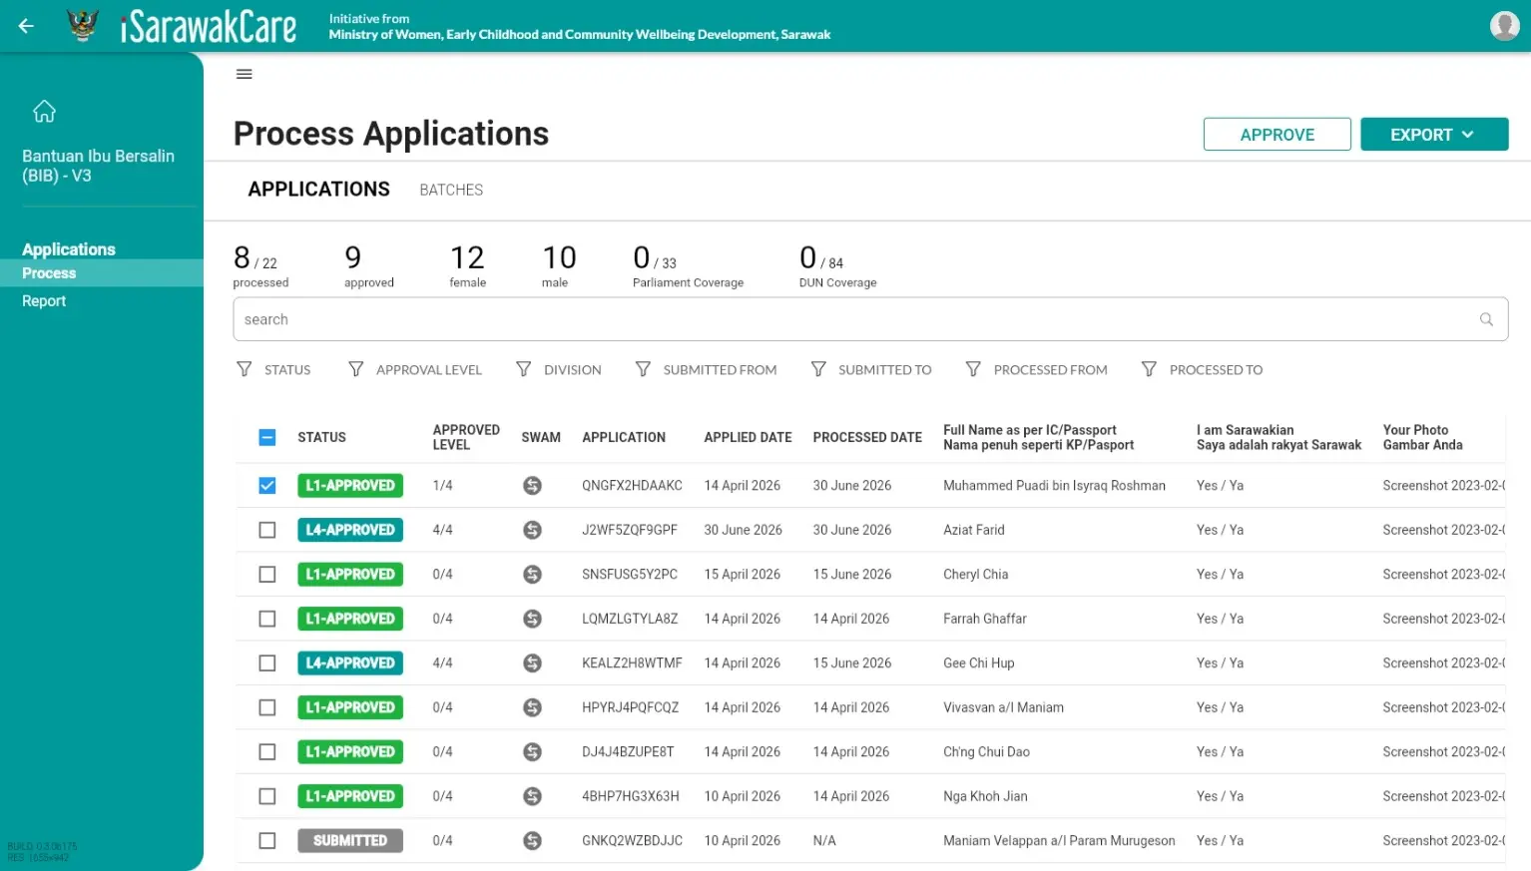Screen dimensions: 1531x871
Task: Select the Vivasvan a/l Maniam checkbox
Action: [266, 707]
